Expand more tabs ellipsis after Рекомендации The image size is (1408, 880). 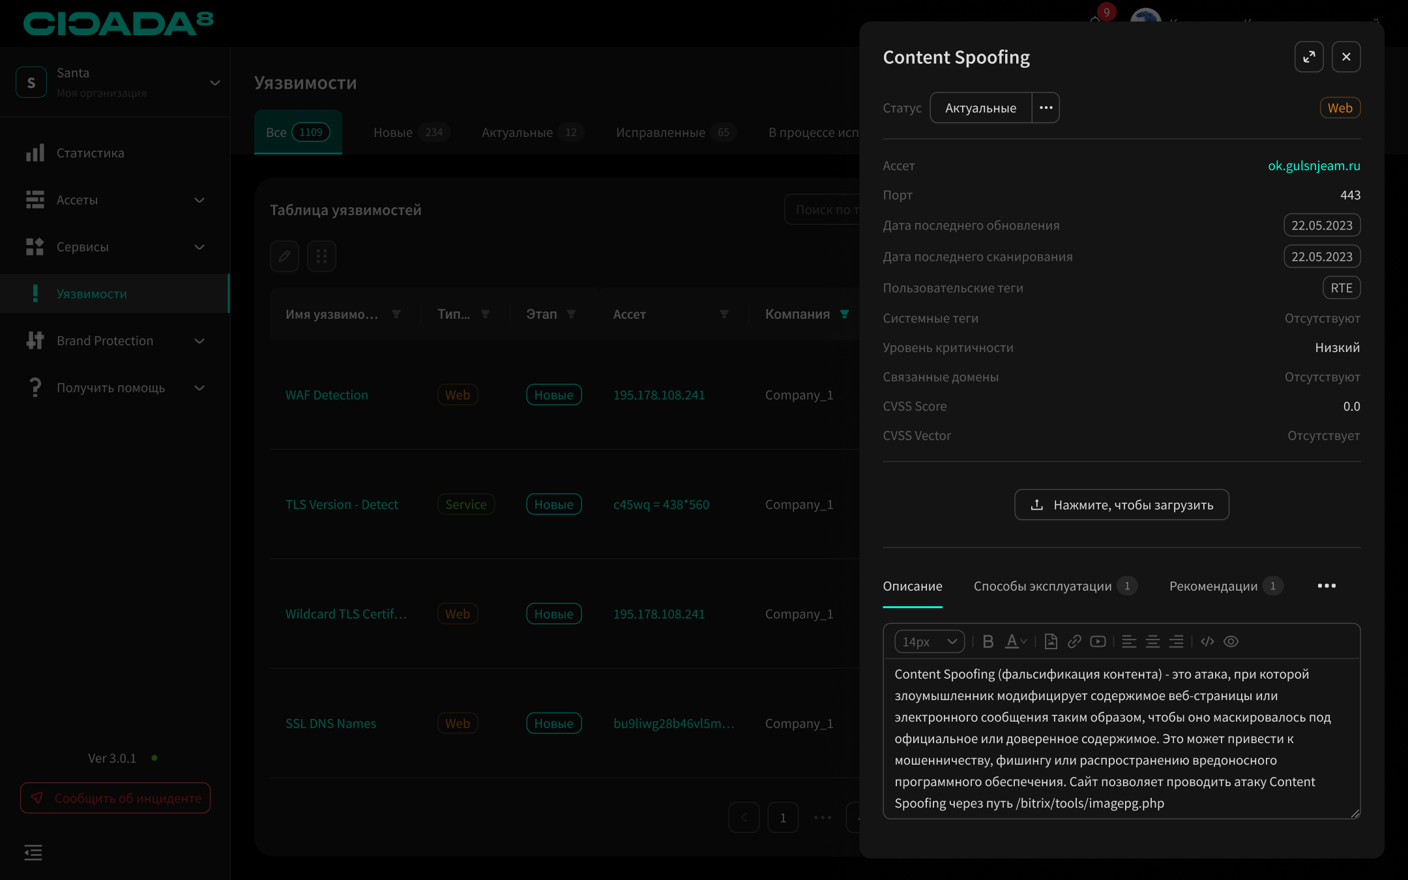coord(1326,586)
